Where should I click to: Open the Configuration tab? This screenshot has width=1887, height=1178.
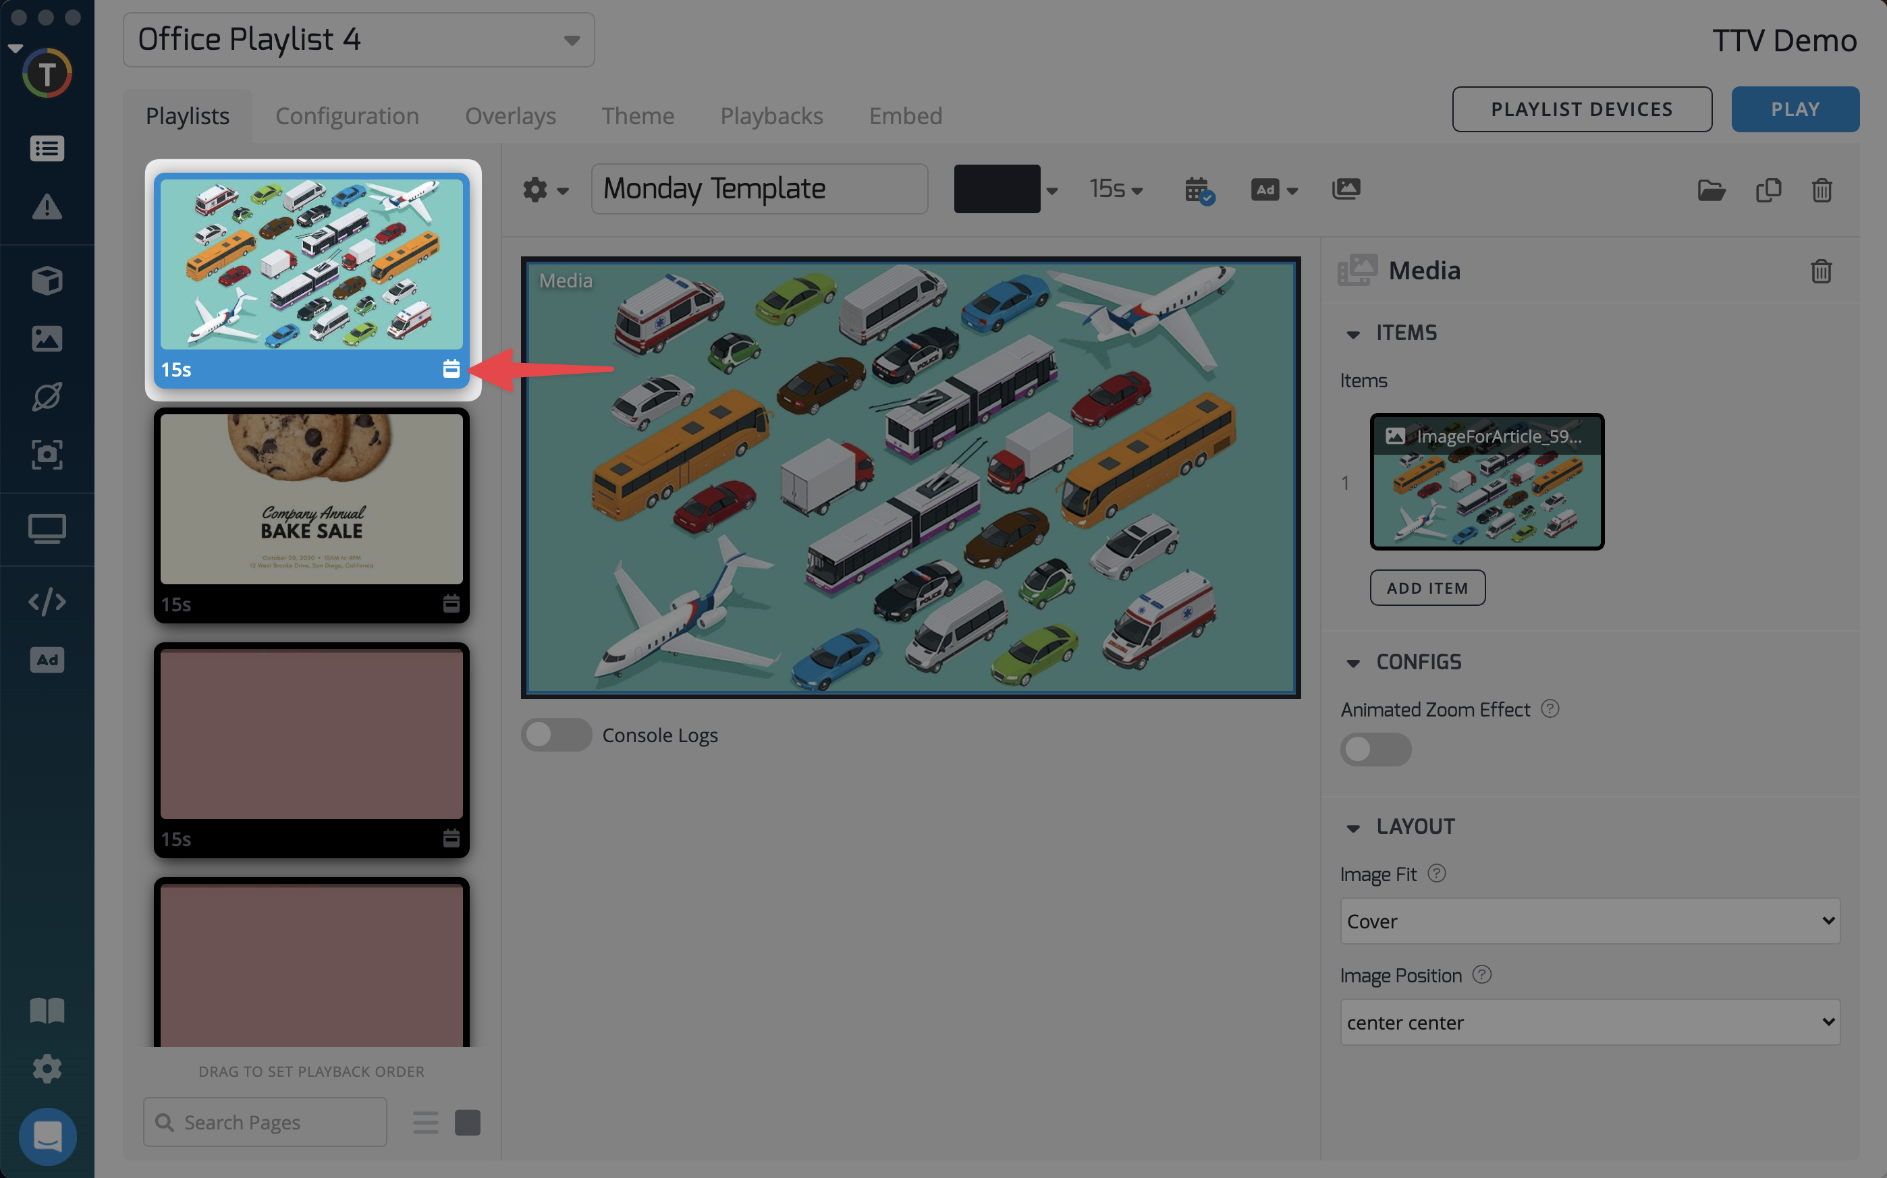(x=347, y=116)
